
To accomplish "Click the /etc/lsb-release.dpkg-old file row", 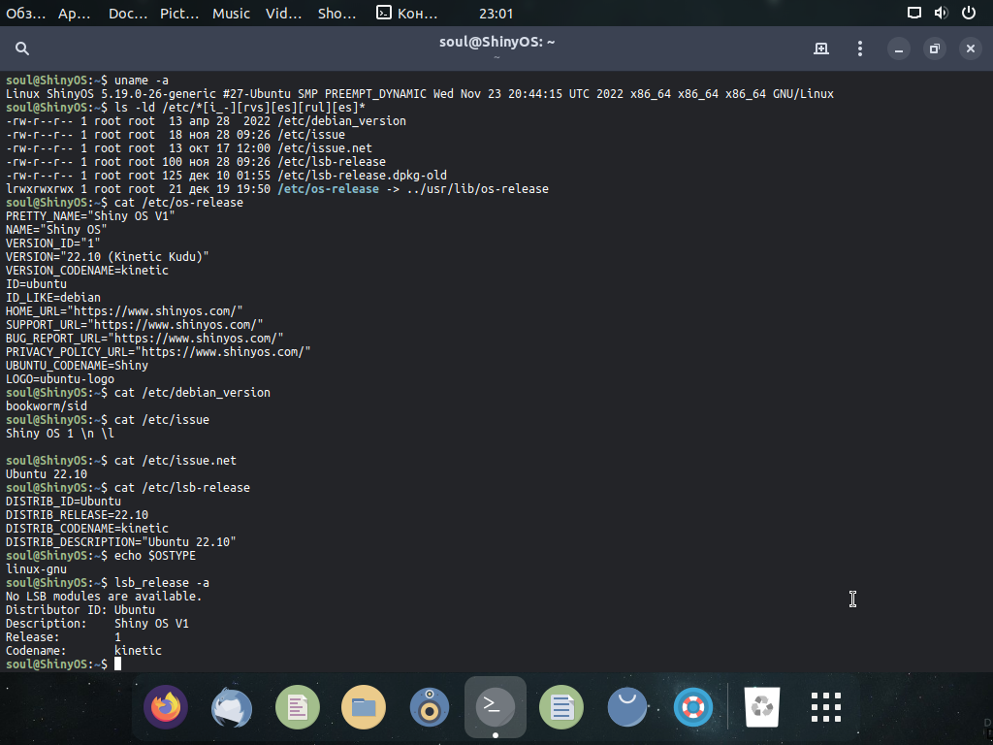I will tap(226, 176).
